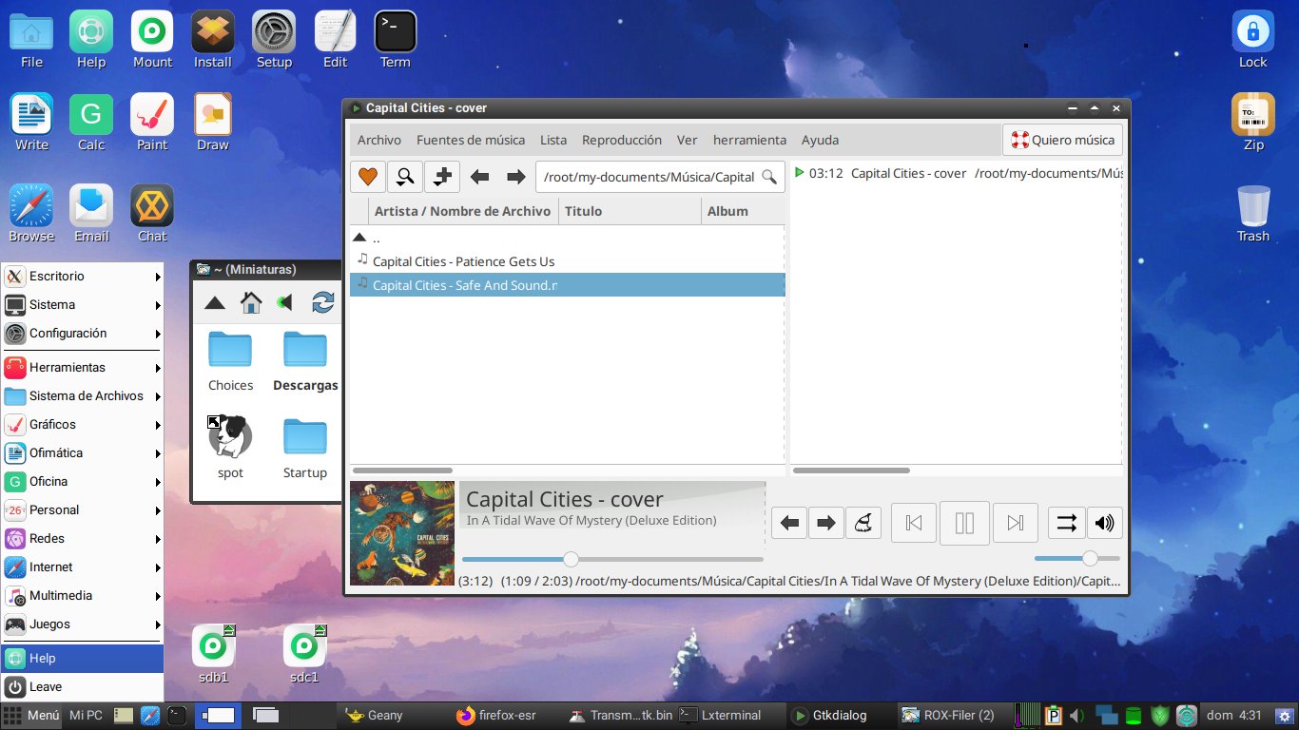Screen dimensions: 1299x730
Task: Open the Startup folder in Miniaturas
Action: tap(305, 449)
